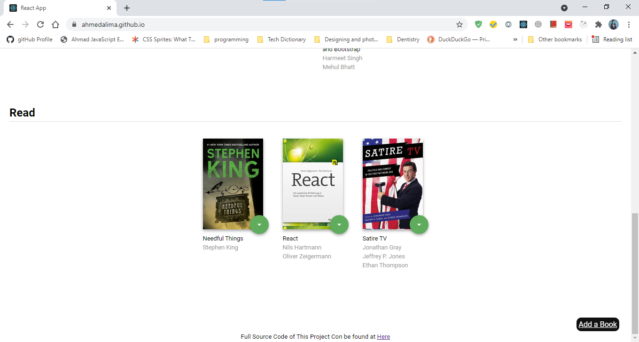639x342 pixels.
Task: Open the Reading list
Action: point(612,39)
